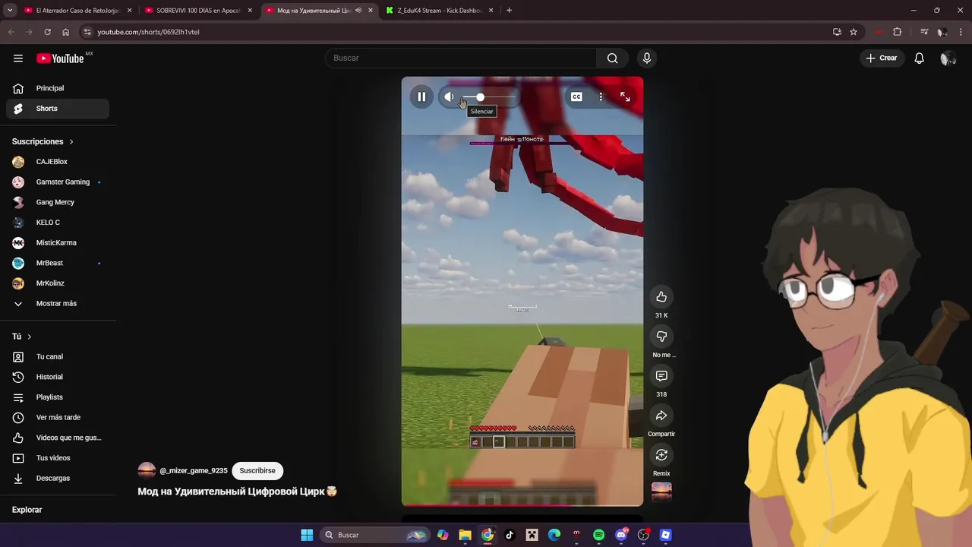Open Historial
The height and width of the screenshot is (547, 972).
click(x=58, y=377)
